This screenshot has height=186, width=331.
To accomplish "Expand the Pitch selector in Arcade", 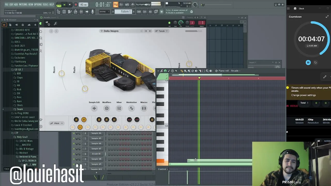I will [57, 123].
